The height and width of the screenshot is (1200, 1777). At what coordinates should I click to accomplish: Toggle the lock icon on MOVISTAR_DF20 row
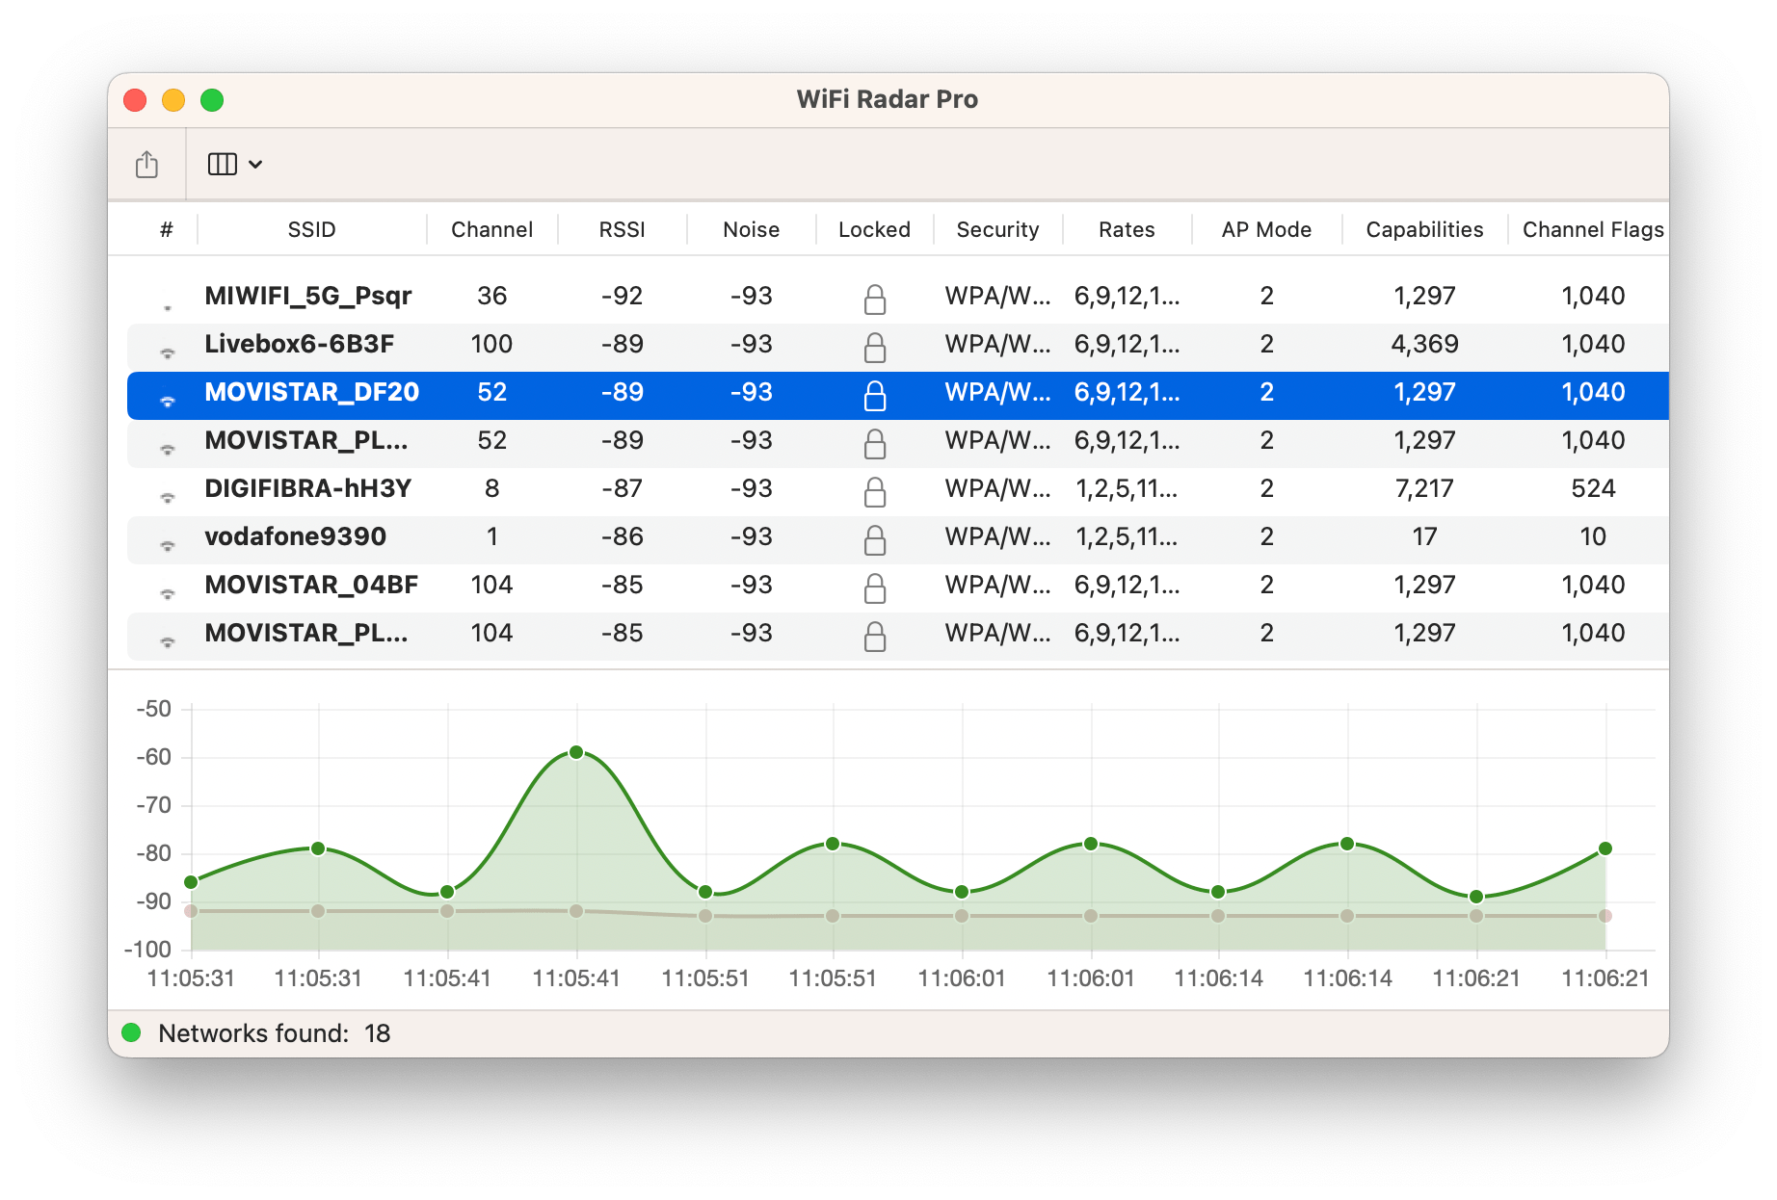click(875, 393)
